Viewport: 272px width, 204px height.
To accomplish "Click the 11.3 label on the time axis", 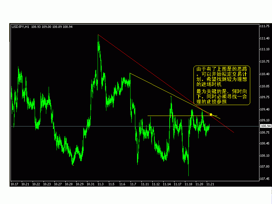I will click(x=100, y=185).
